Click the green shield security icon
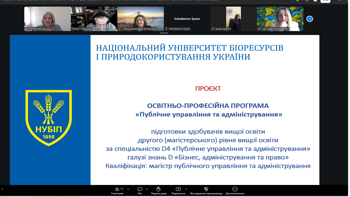Image resolution: width=350 pixels, height=197 pixels. coord(297,1)
